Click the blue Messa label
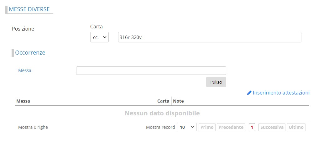 tap(25, 70)
